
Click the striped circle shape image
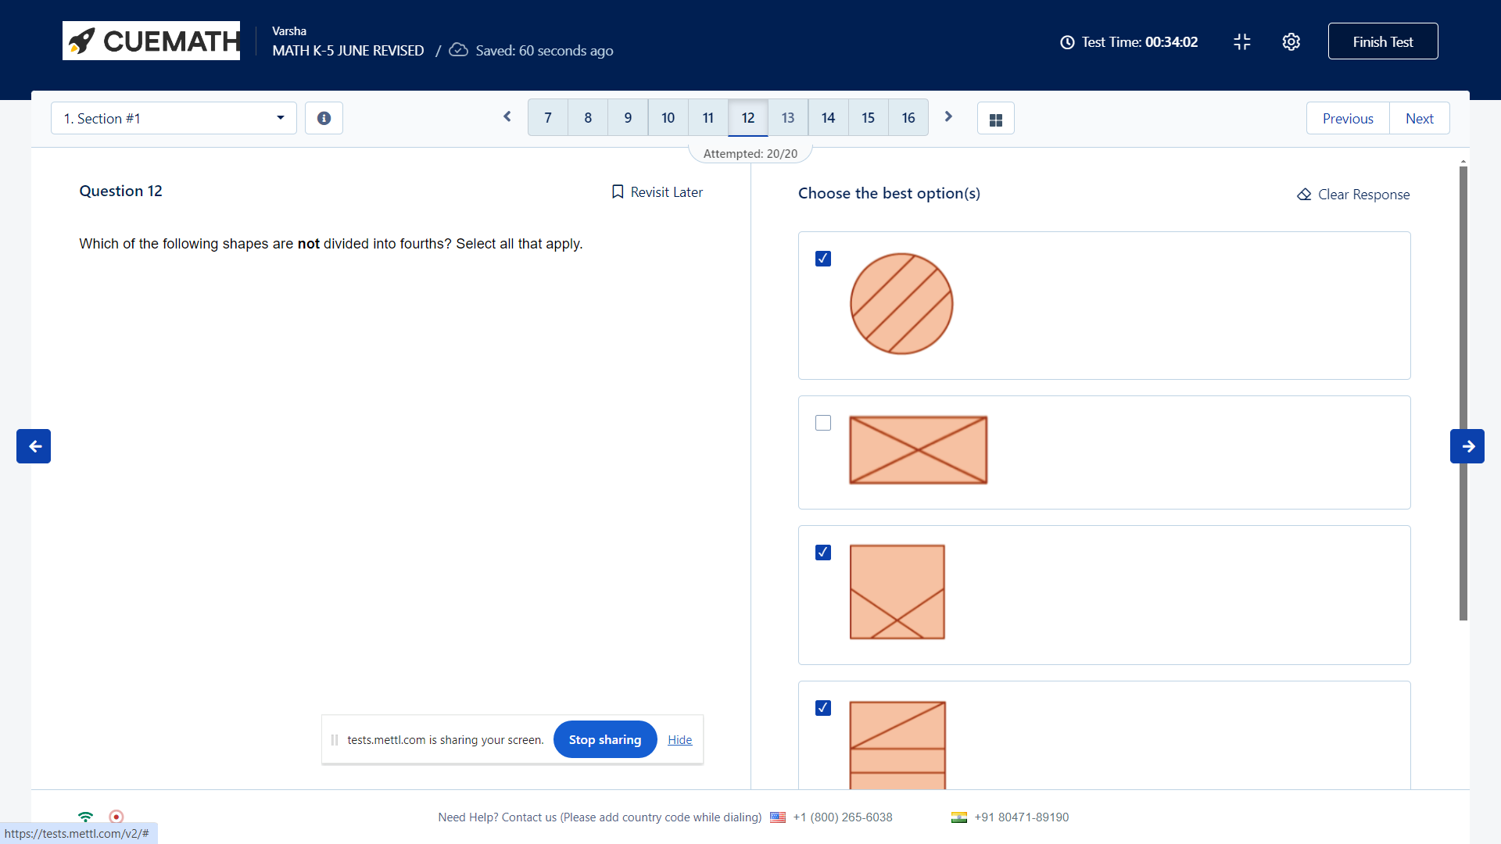901,303
